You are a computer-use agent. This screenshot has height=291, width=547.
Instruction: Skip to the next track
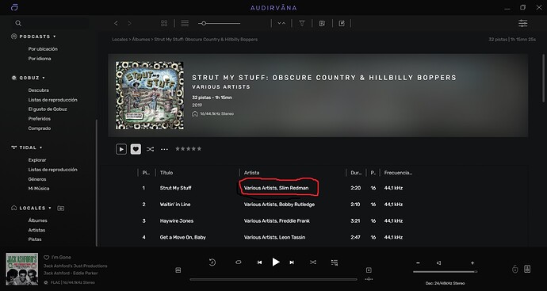[292, 262]
